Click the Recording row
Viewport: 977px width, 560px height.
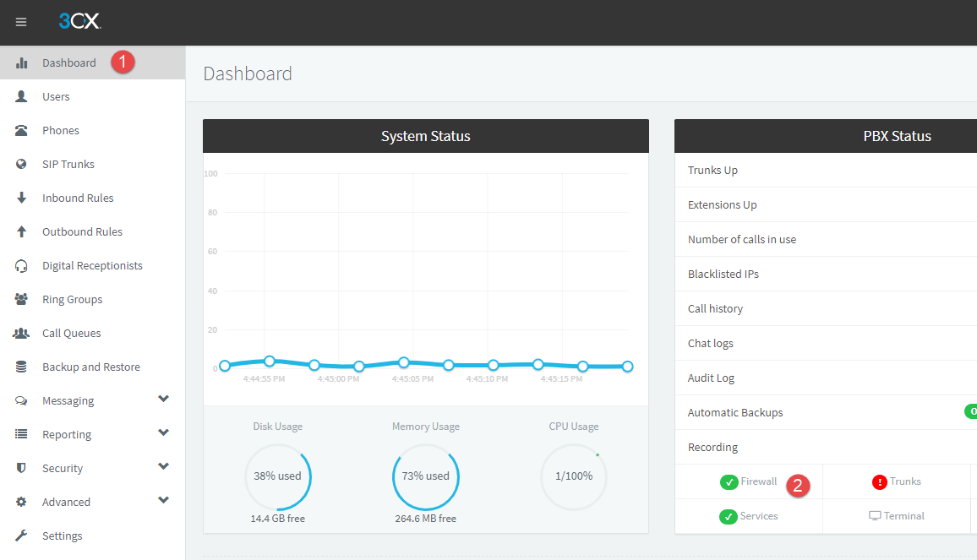pos(826,448)
